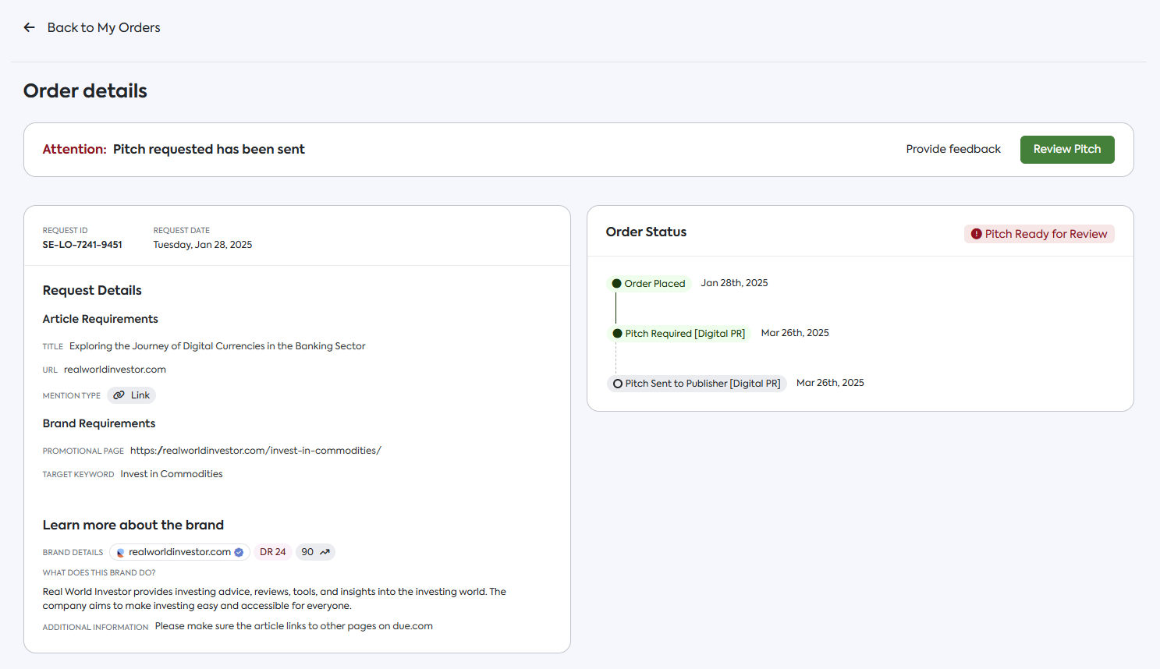Click request ID SE-LO-7241-9451
This screenshot has width=1160, height=669.
coord(82,245)
